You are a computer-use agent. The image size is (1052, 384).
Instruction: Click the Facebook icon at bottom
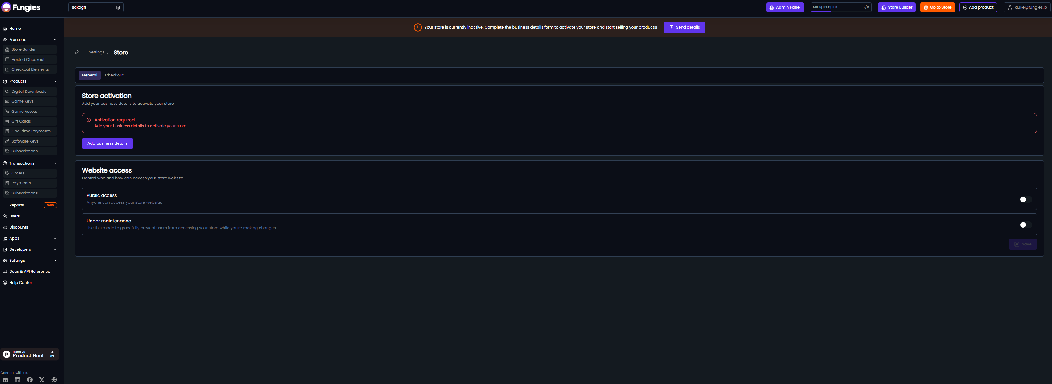[x=30, y=379]
